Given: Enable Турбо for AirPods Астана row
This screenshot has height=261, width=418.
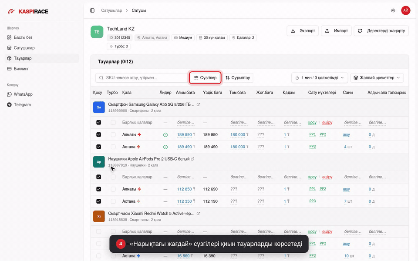Looking at the screenshot, I should coord(113,201).
